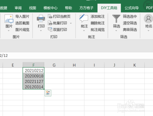Open the 公式向导 ribbon tab
Screen dimensions: 153x116
[x=132, y=8]
